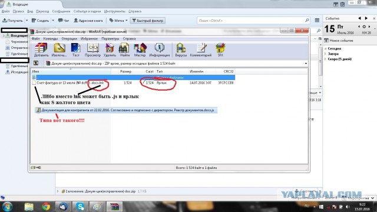Click WinRAR Извлечь (Extract) icon
377x212 pixels.
[59, 49]
